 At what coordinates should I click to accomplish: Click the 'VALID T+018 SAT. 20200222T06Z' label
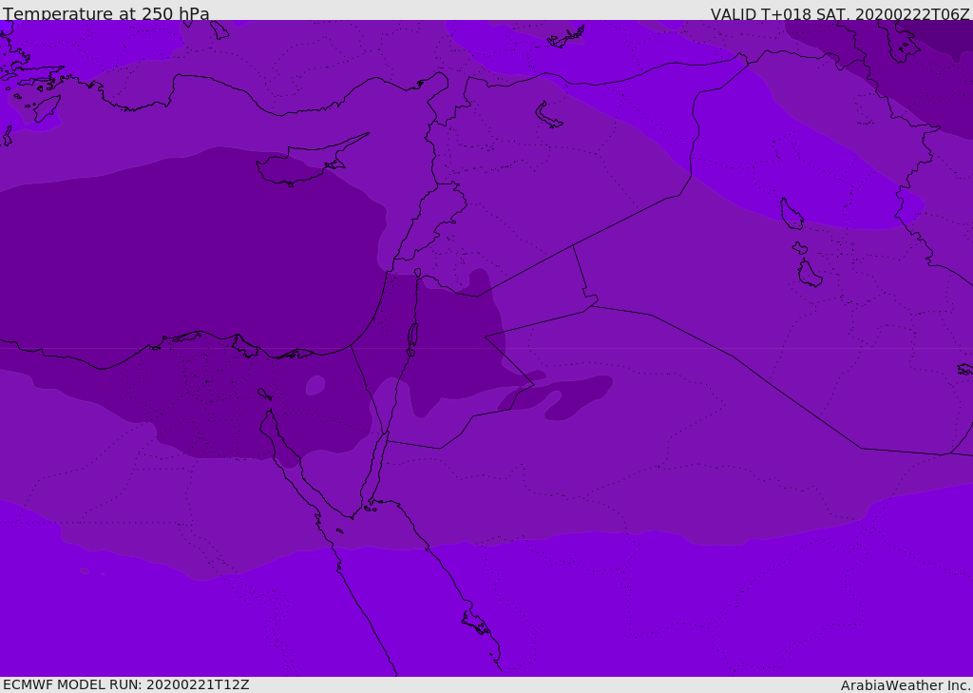840,14
